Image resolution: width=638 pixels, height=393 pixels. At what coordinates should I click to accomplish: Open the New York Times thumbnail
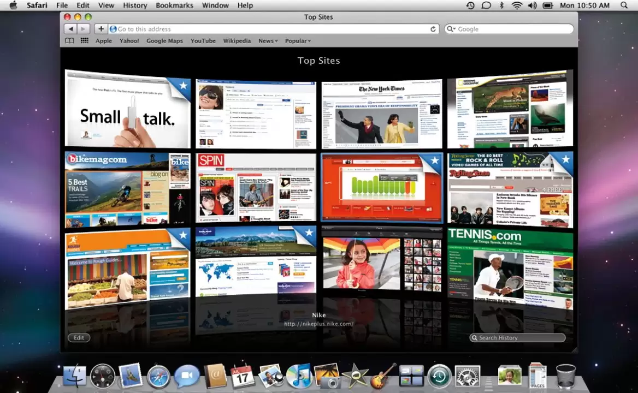click(381, 114)
